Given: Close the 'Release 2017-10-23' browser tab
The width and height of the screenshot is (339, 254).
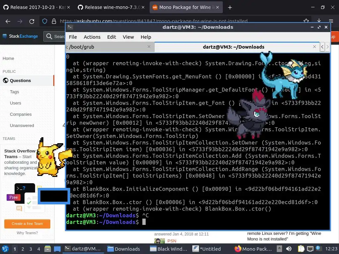Looking at the screenshot, I should [68, 7].
